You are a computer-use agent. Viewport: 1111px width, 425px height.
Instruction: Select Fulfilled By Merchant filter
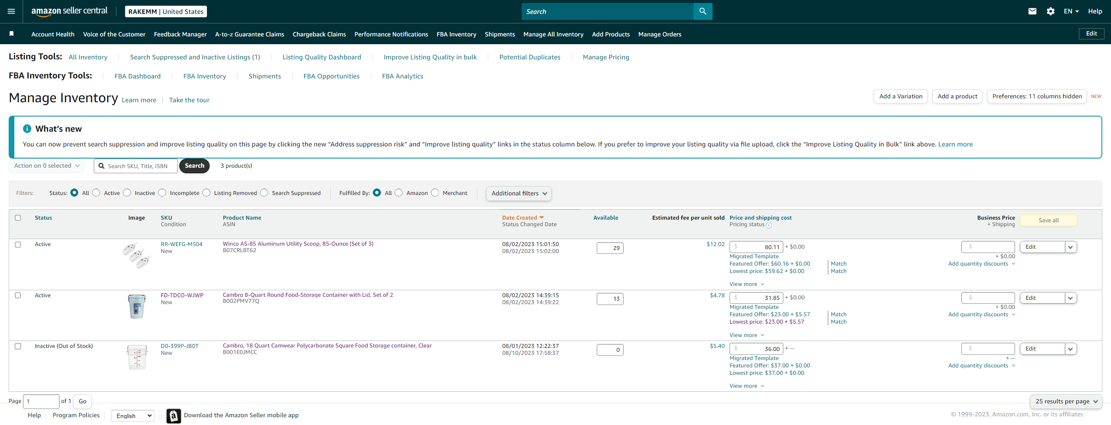tap(435, 193)
